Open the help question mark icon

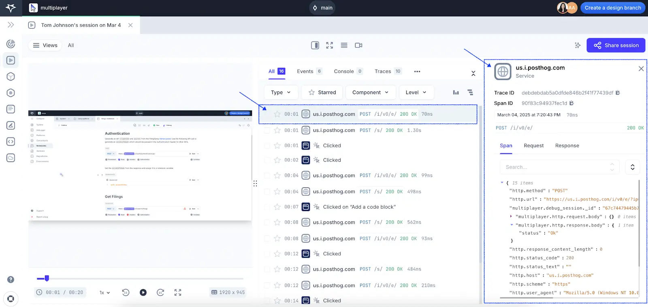[x=11, y=279]
